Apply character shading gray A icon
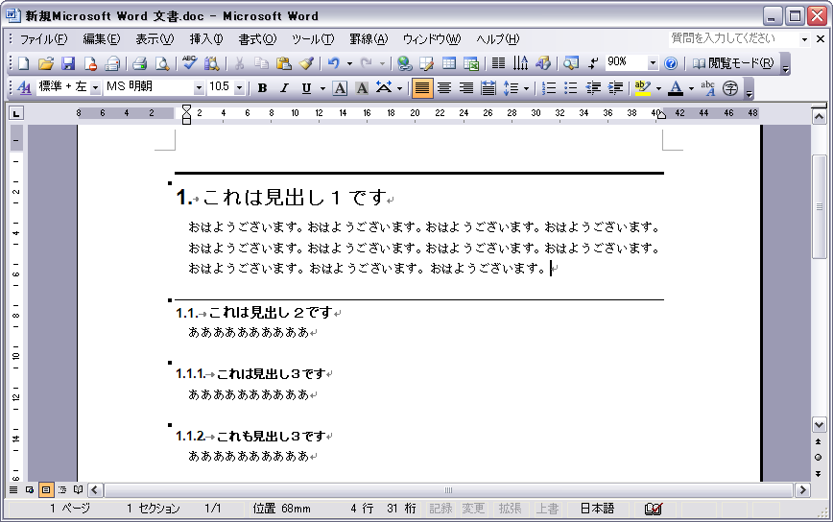Image resolution: width=833 pixels, height=522 pixels. pyautogui.click(x=362, y=88)
